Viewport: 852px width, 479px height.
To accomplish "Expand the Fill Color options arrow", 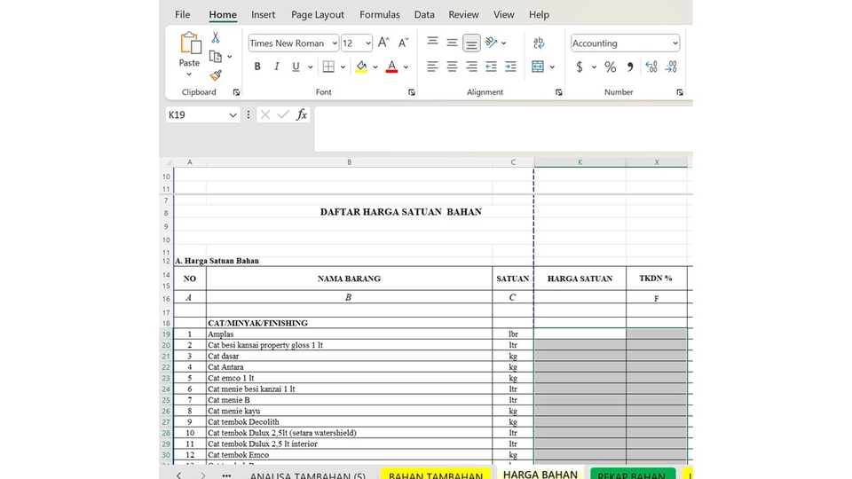I will (x=375, y=67).
